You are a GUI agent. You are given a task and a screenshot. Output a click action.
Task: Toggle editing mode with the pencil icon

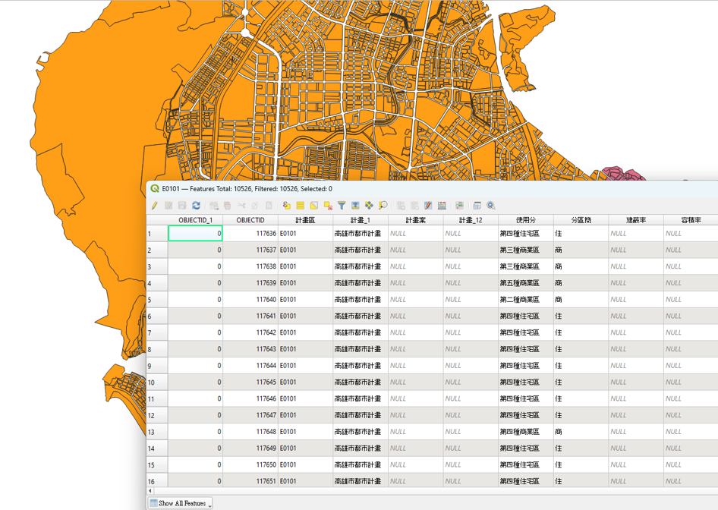pos(154,206)
